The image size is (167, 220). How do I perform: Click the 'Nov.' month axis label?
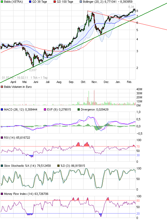coord(95,82)
